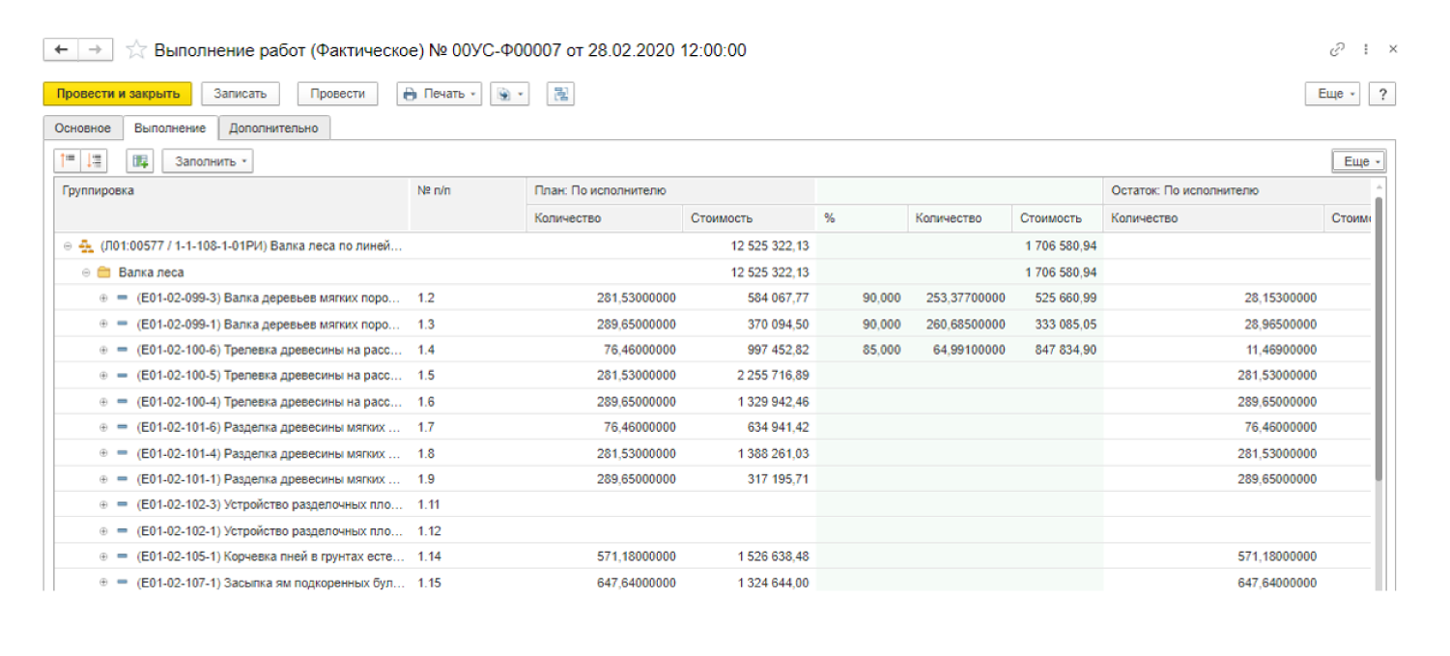Click the back navigation arrow
The image size is (1450, 656).
click(x=61, y=49)
